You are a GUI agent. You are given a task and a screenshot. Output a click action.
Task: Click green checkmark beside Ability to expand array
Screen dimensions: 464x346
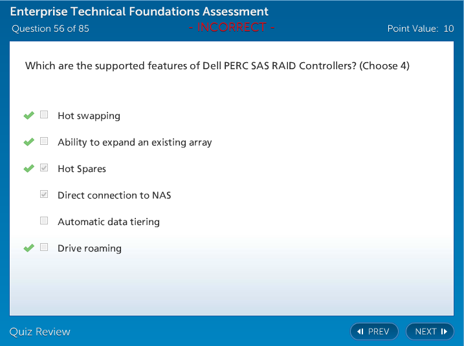(28, 142)
